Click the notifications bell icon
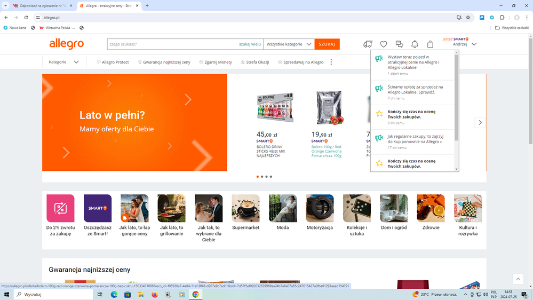 click(415, 44)
